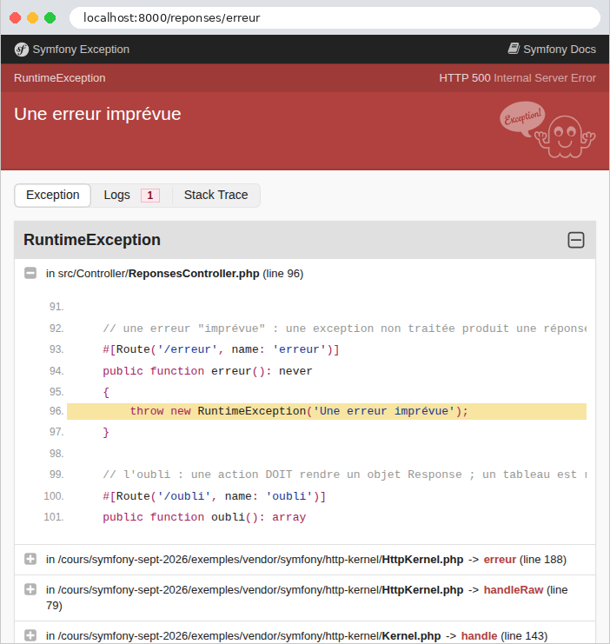Click the red 'handleRaw' method name
This screenshot has width=610, height=644.
[x=514, y=590]
